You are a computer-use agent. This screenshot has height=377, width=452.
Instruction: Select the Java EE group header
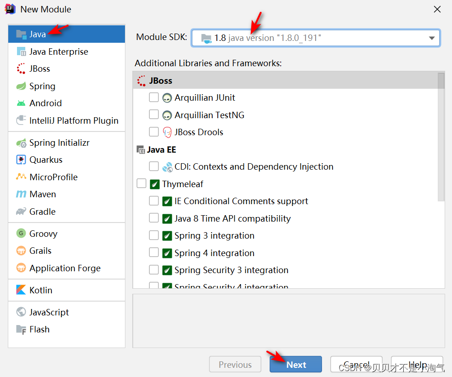[285, 150]
